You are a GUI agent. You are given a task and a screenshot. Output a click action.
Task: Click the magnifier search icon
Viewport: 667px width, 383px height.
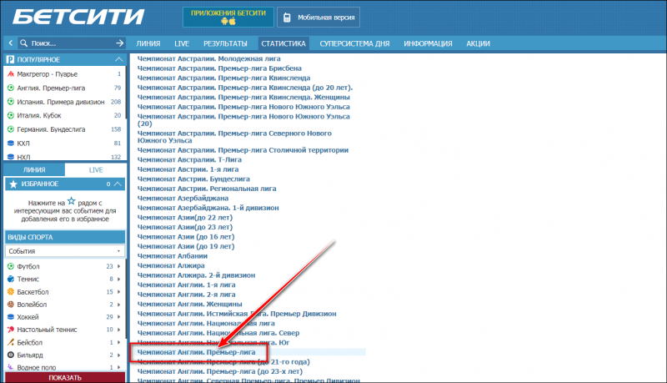[24, 43]
